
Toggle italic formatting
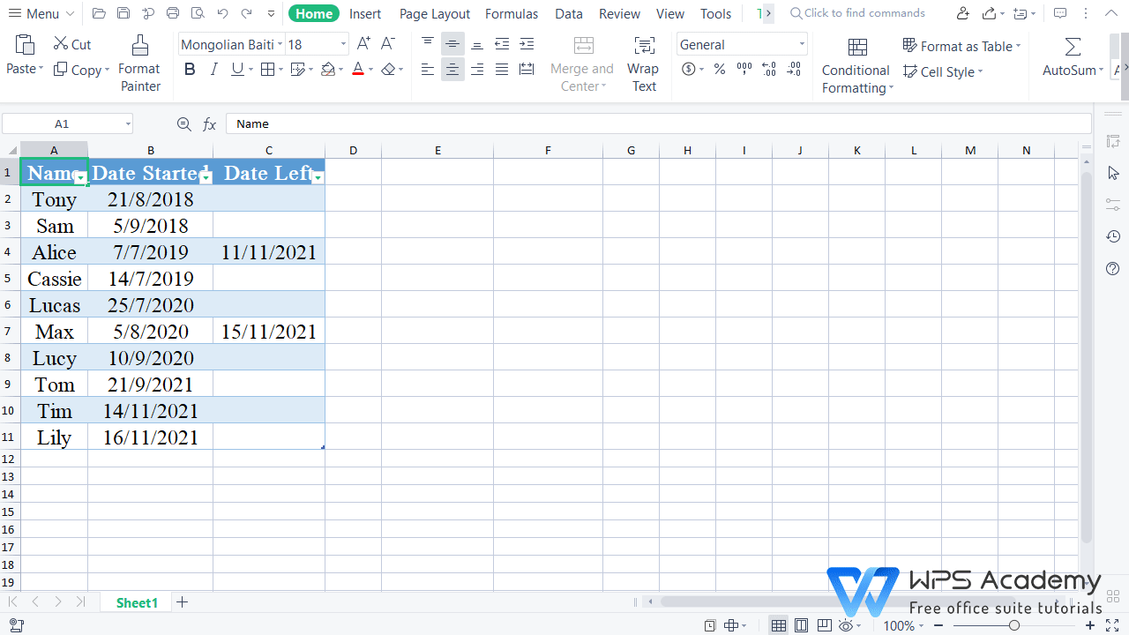click(x=213, y=69)
